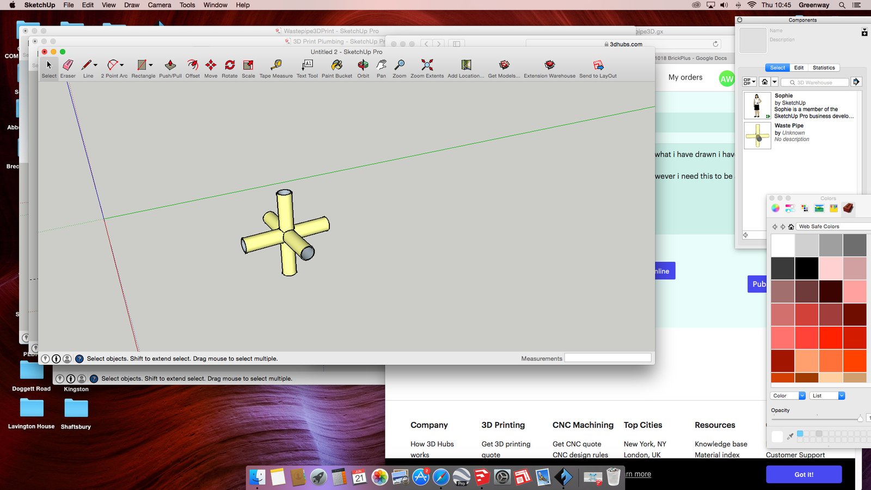Switch to the Statistics tab
The width and height of the screenshot is (871, 490).
point(823,68)
